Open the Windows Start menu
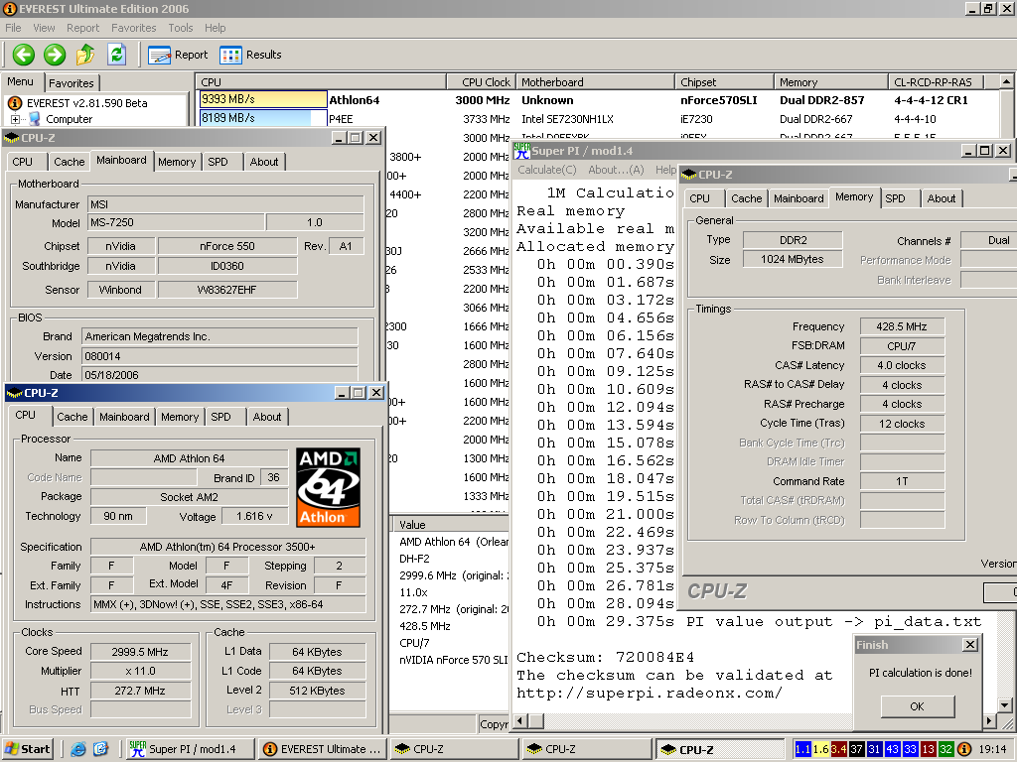 (27, 749)
